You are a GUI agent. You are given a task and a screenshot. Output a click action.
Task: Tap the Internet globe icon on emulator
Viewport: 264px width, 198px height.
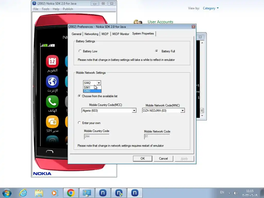click(52, 82)
